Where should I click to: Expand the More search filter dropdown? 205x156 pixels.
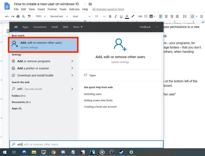(x=78, y=27)
